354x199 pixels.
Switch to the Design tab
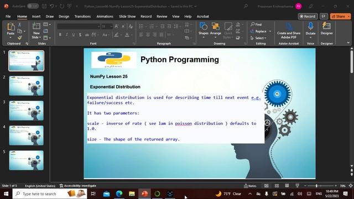[64, 17]
